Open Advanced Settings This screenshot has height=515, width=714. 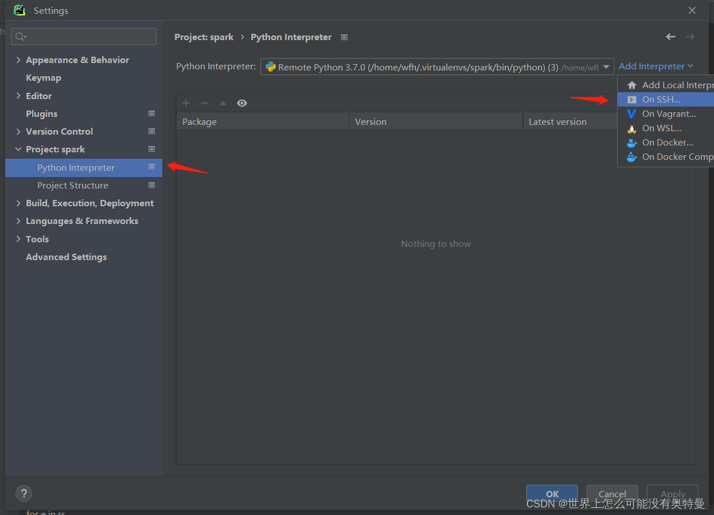pos(66,257)
